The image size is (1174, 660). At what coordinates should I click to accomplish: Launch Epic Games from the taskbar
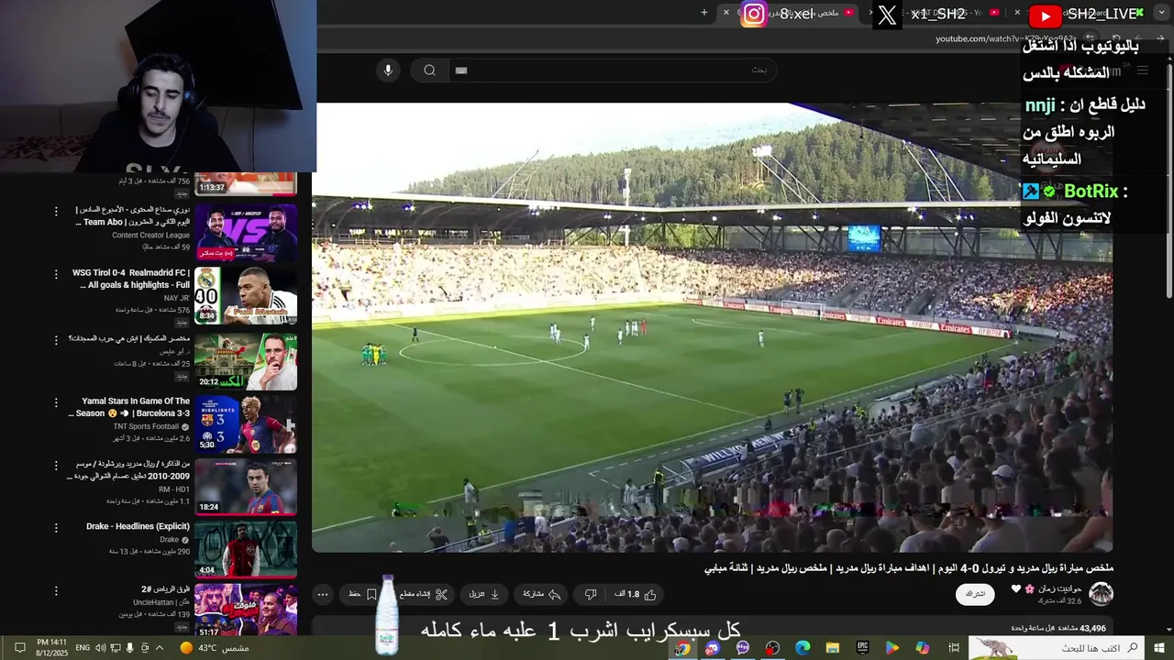tap(862, 648)
